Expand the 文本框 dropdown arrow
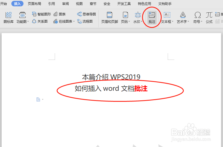The height and width of the screenshot is (147, 223). (172, 22)
